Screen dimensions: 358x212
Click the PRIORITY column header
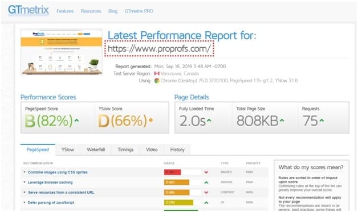pos(253,163)
